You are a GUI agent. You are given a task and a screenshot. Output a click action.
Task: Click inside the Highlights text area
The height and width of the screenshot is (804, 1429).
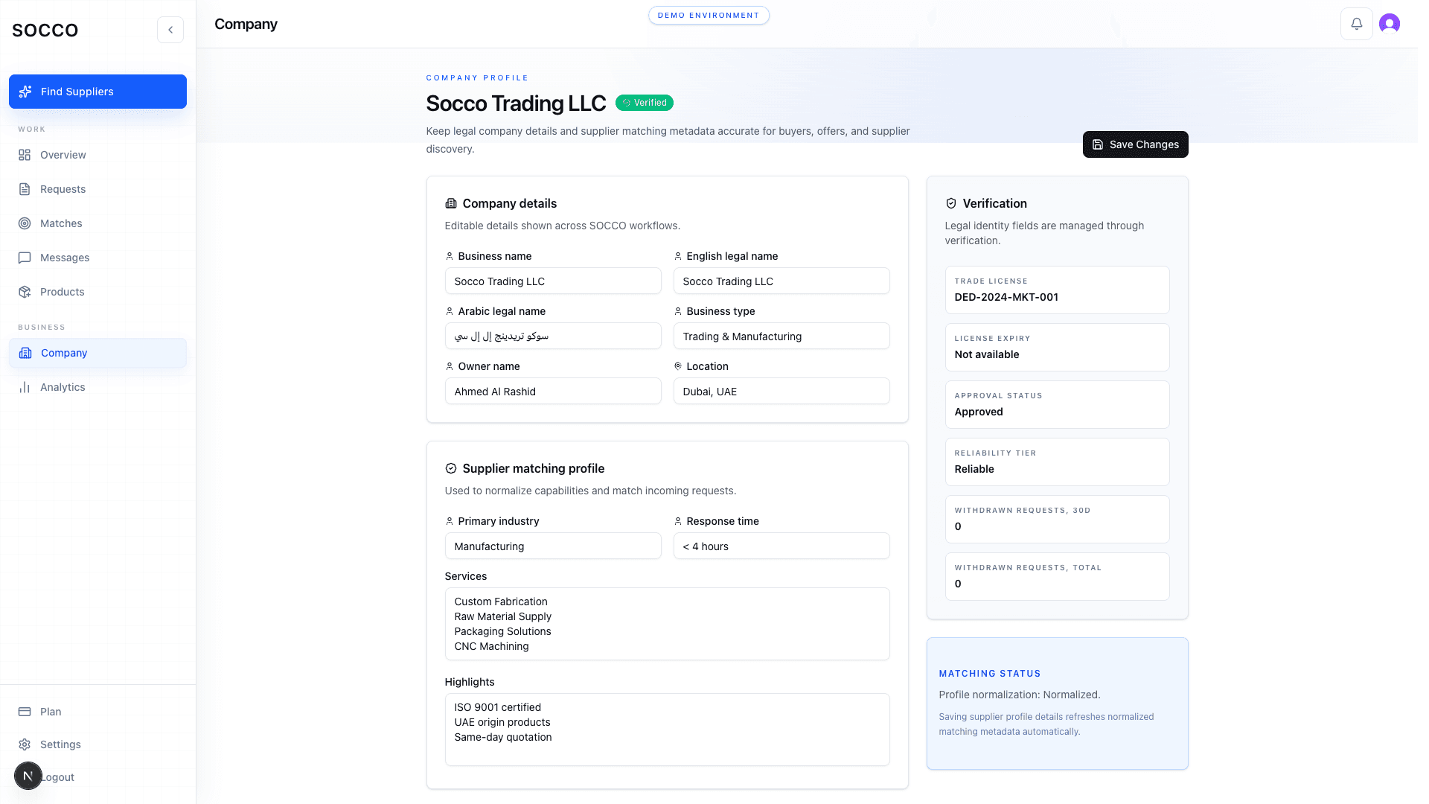tap(667, 730)
